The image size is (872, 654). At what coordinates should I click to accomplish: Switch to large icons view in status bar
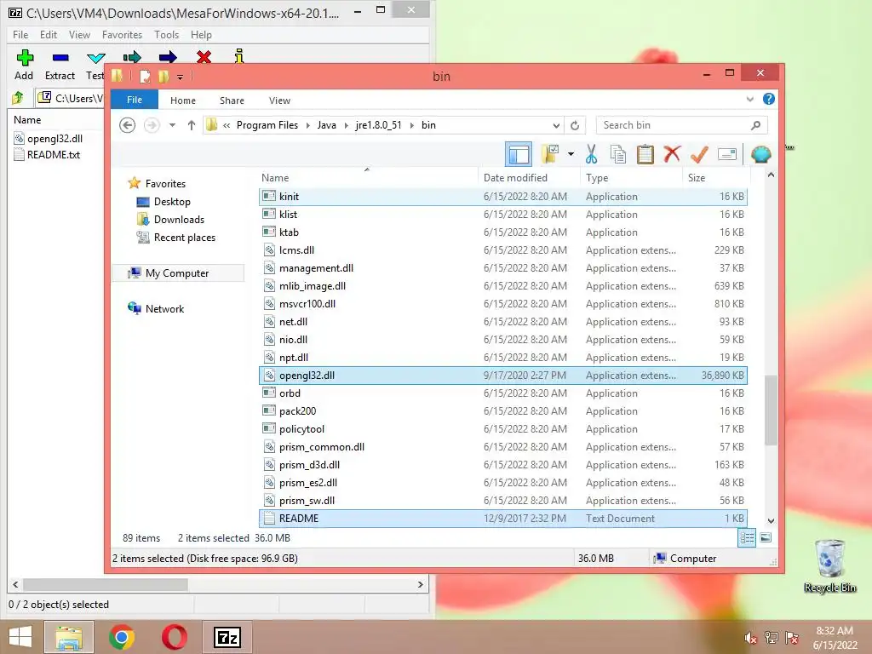766,538
